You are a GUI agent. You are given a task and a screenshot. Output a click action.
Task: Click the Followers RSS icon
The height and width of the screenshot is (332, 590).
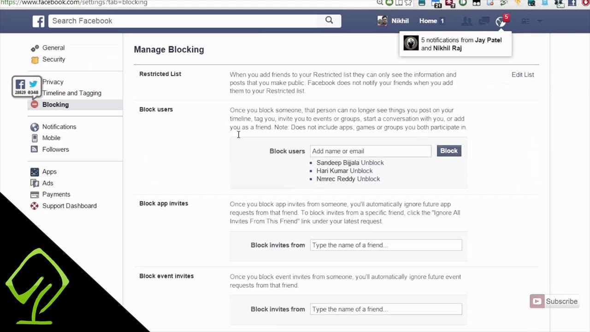35,149
